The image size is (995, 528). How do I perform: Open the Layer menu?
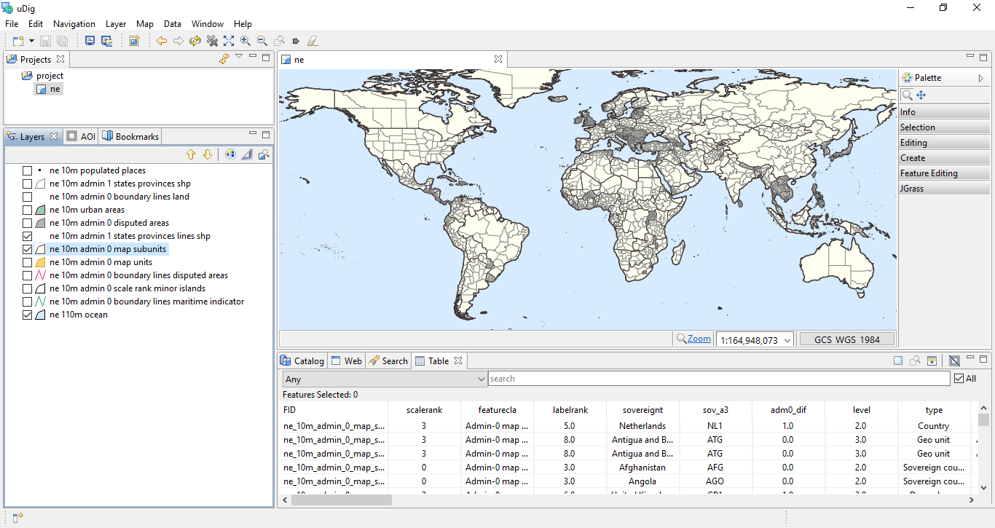(x=116, y=24)
